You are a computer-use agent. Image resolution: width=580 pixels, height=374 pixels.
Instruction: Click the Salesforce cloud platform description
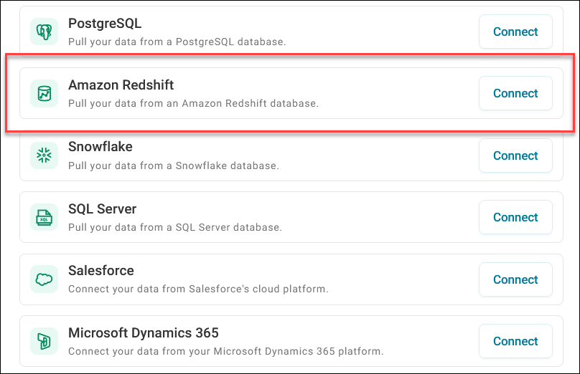click(197, 289)
